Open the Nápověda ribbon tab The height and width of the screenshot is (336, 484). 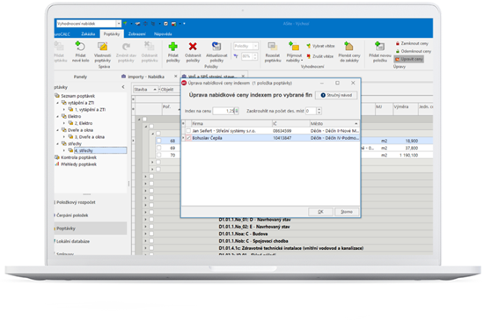pyautogui.click(x=163, y=34)
